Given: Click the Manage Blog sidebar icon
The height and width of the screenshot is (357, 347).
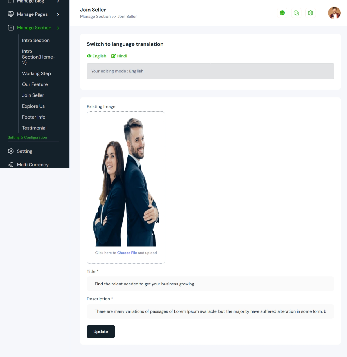Looking at the screenshot, I should pos(11,1).
